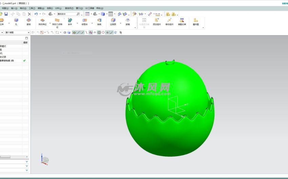The height and width of the screenshot is (179, 288).
Task: Click the Unite (合并) boolean tool
Action: (70, 22)
